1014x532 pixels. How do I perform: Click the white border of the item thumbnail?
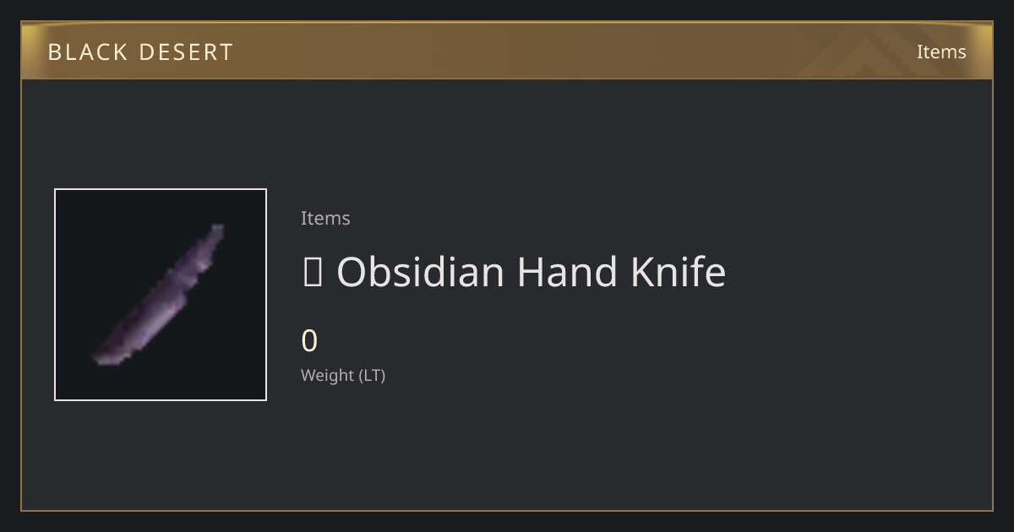pyautogui.click(x=161, y=189)
